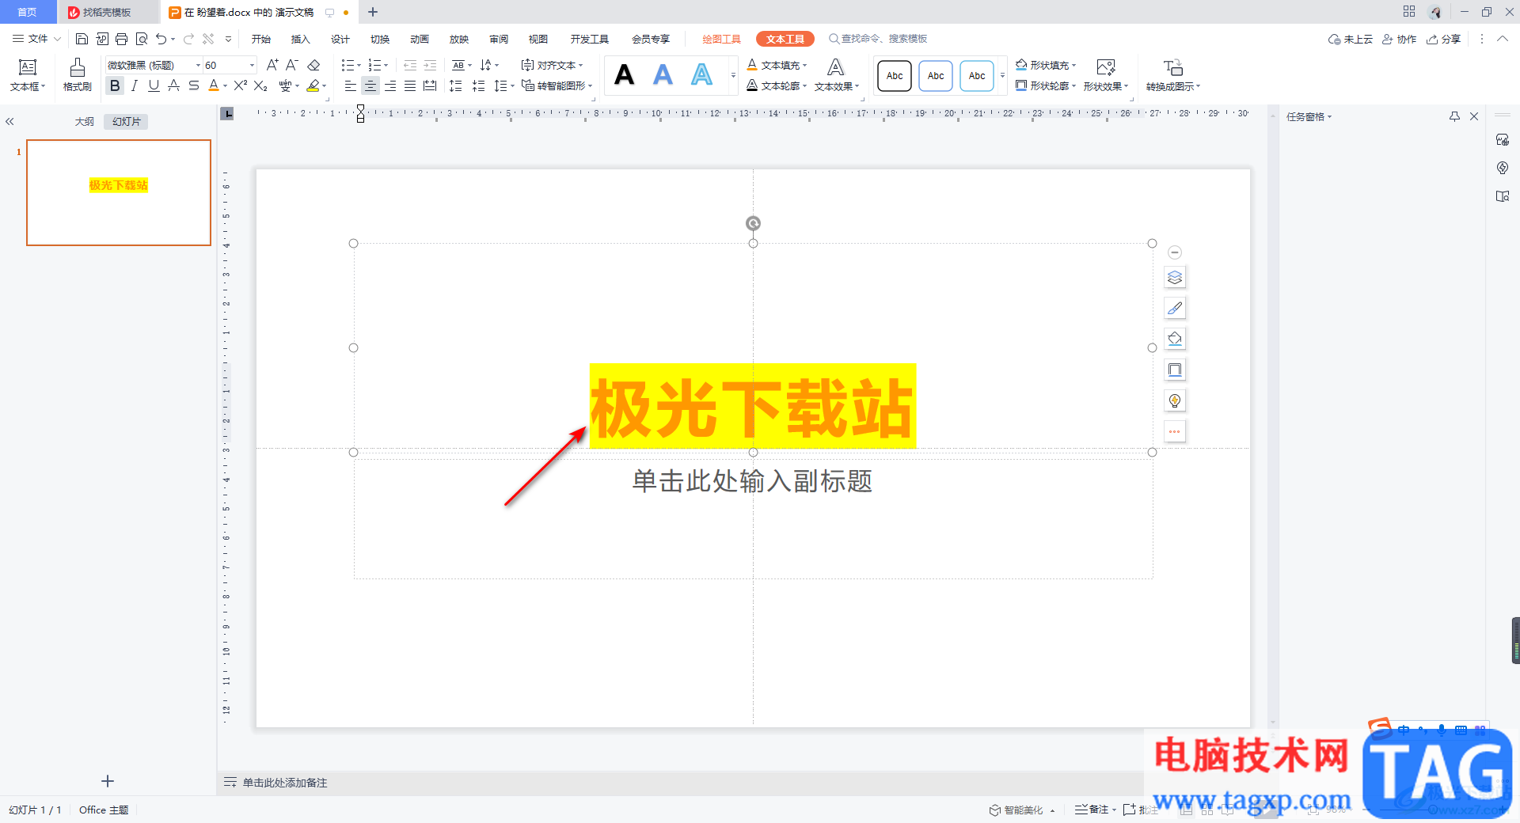
Task: Switch to the Drawing Tools tab
Action: 721,39
